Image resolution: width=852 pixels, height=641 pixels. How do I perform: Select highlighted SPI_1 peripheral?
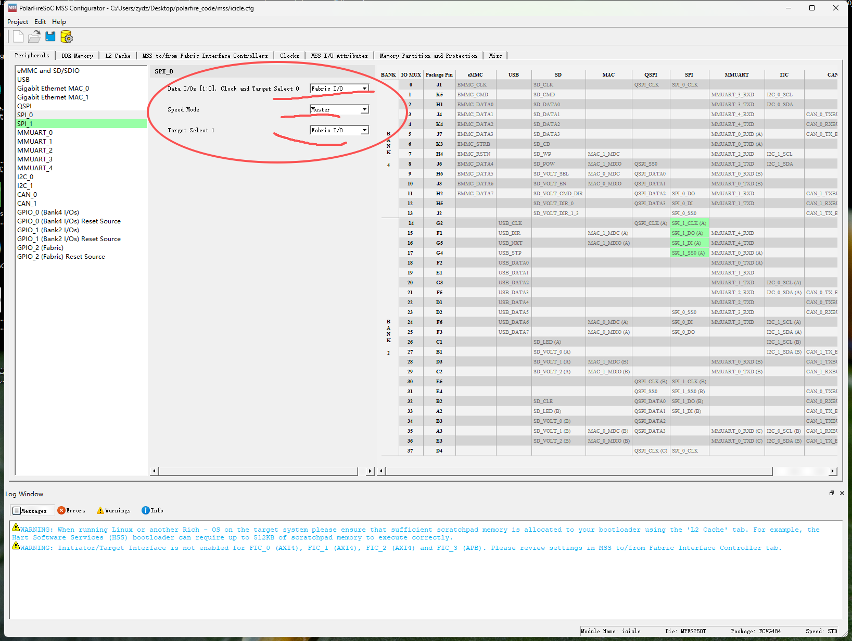81,124
